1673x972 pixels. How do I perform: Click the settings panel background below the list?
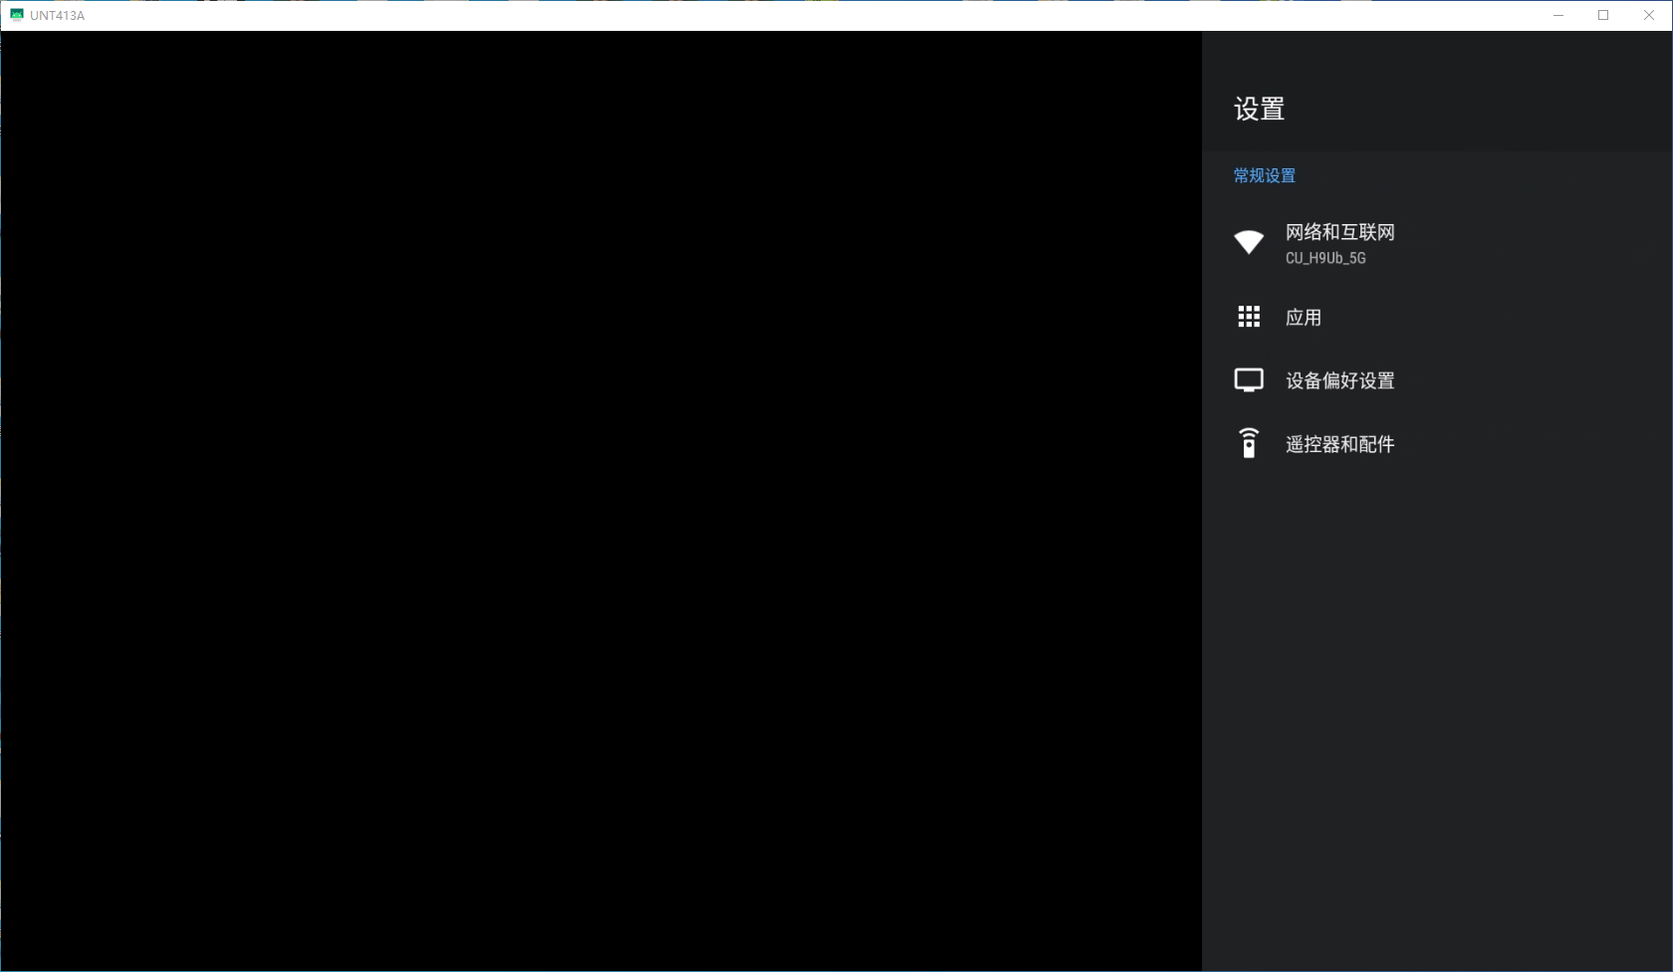1434,697
